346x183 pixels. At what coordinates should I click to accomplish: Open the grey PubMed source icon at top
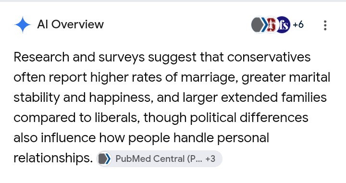259,24
